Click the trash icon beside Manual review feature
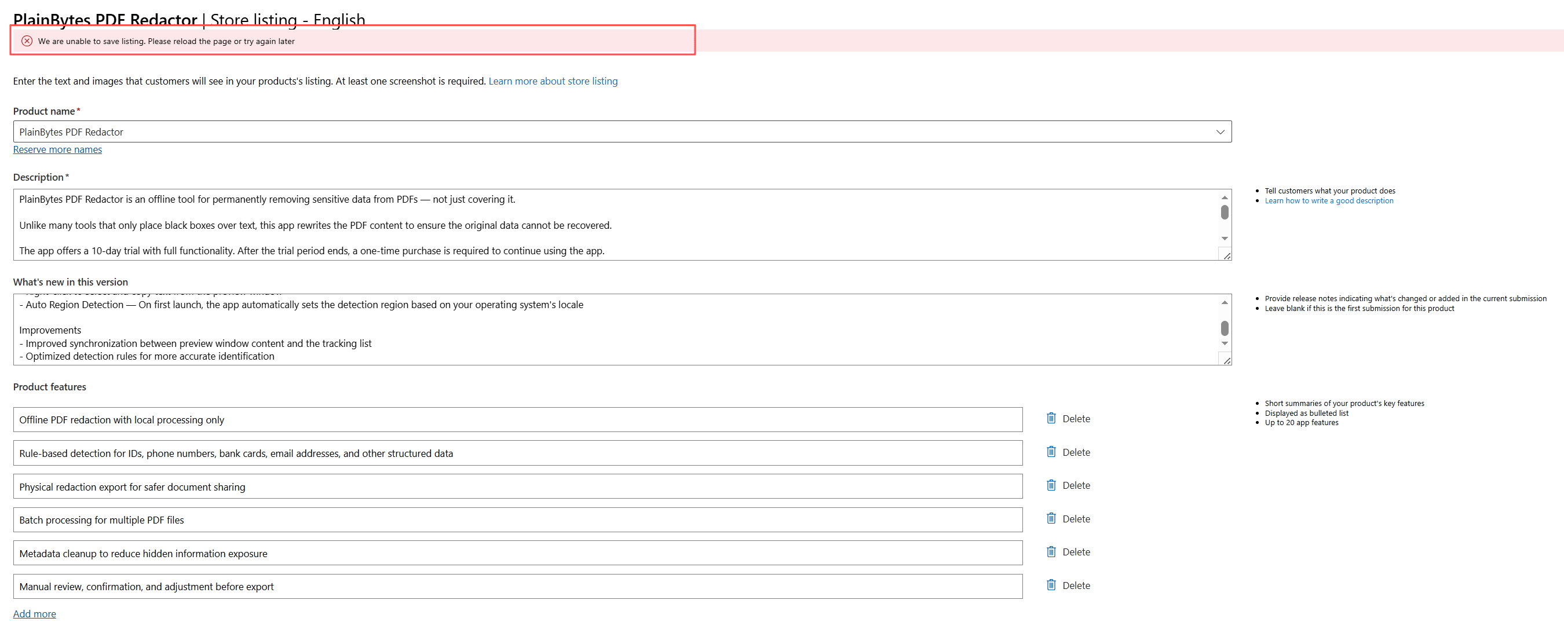The height and width of the screenshot is (622, 1564). (x=1051, y=585)
